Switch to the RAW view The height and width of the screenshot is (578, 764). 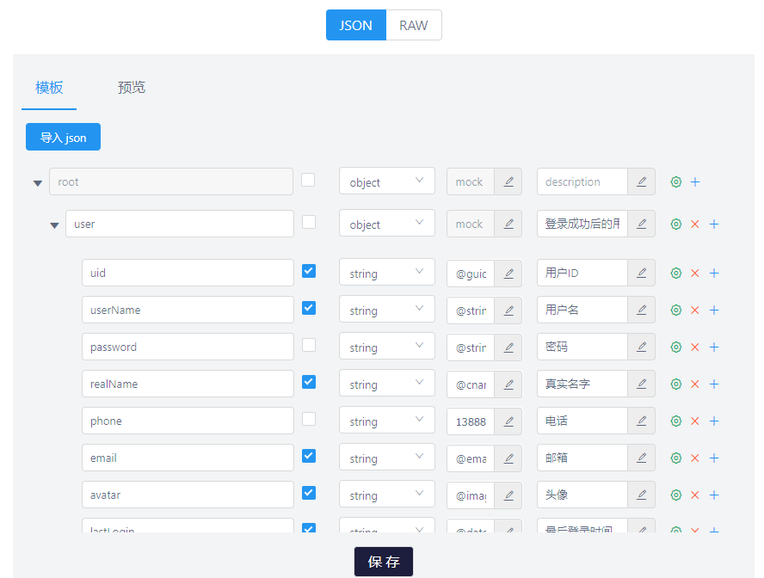tap(413, 25)
